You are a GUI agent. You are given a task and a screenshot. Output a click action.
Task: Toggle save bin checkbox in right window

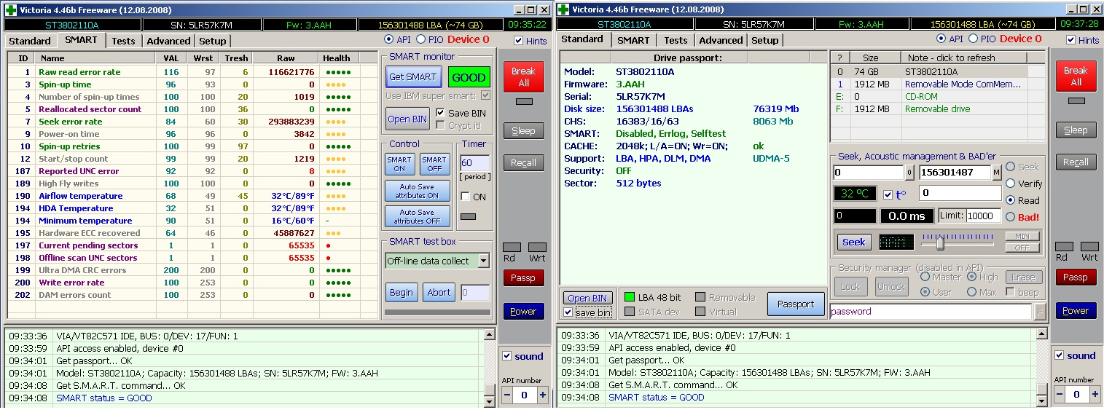(568, 312)
